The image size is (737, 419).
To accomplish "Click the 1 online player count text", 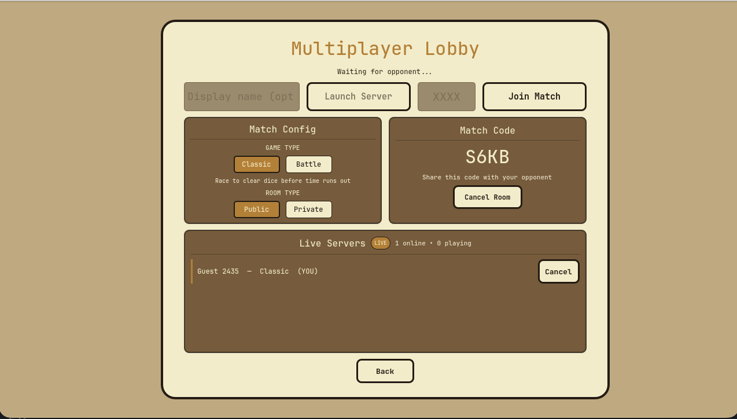I will [433, 243].
